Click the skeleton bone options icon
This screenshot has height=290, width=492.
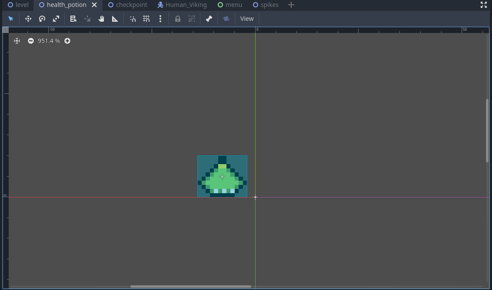click(x=209, y=19)
